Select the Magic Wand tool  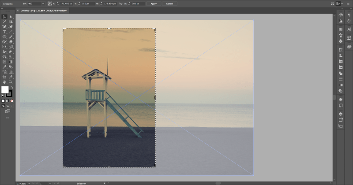[x=4, y=22]
